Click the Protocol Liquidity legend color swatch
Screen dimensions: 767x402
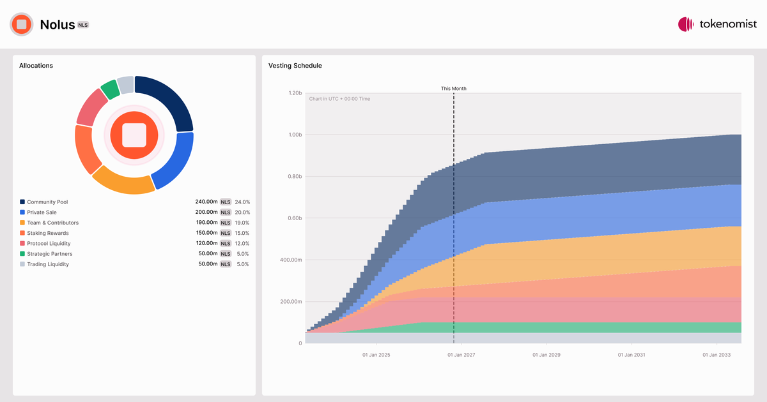pos(22,244)
